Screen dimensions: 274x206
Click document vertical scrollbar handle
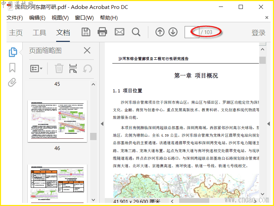click(262, 60)
